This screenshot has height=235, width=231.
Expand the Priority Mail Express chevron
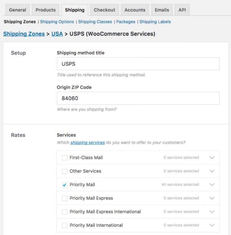pyautogui.click(x=212, y=198)
